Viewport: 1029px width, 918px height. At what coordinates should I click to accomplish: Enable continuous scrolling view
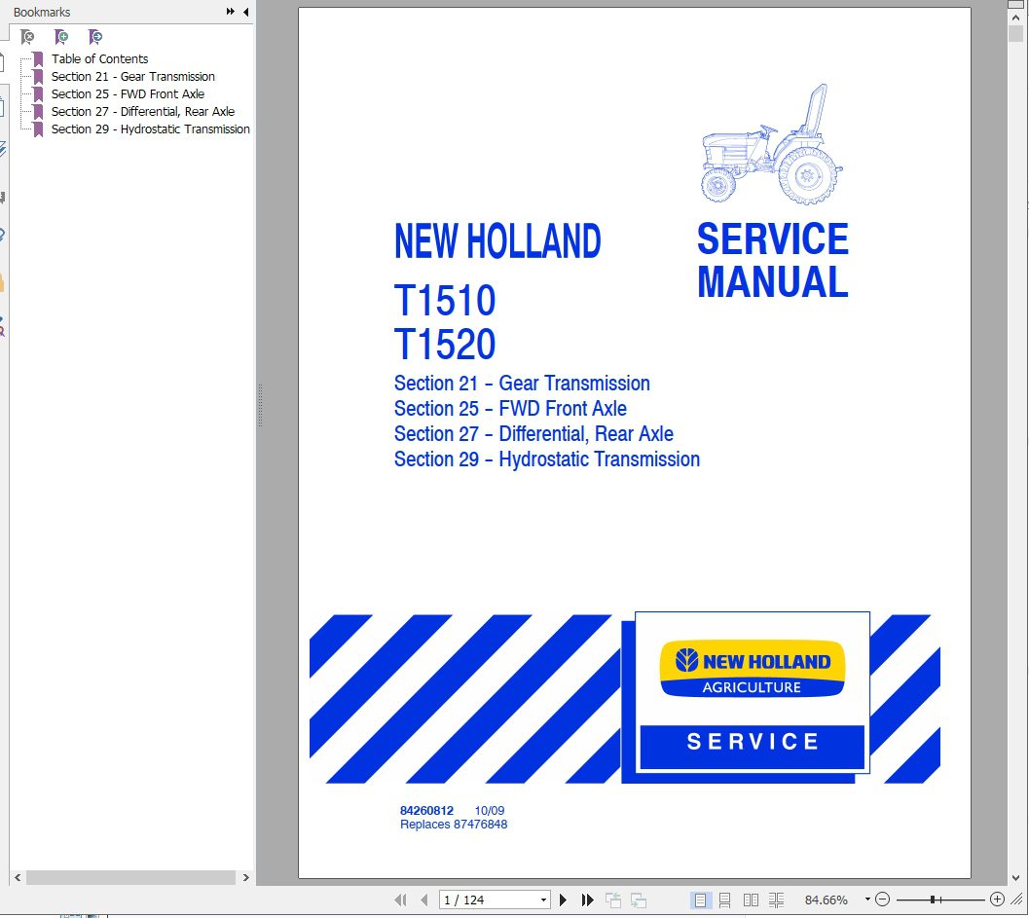[725, 899]
